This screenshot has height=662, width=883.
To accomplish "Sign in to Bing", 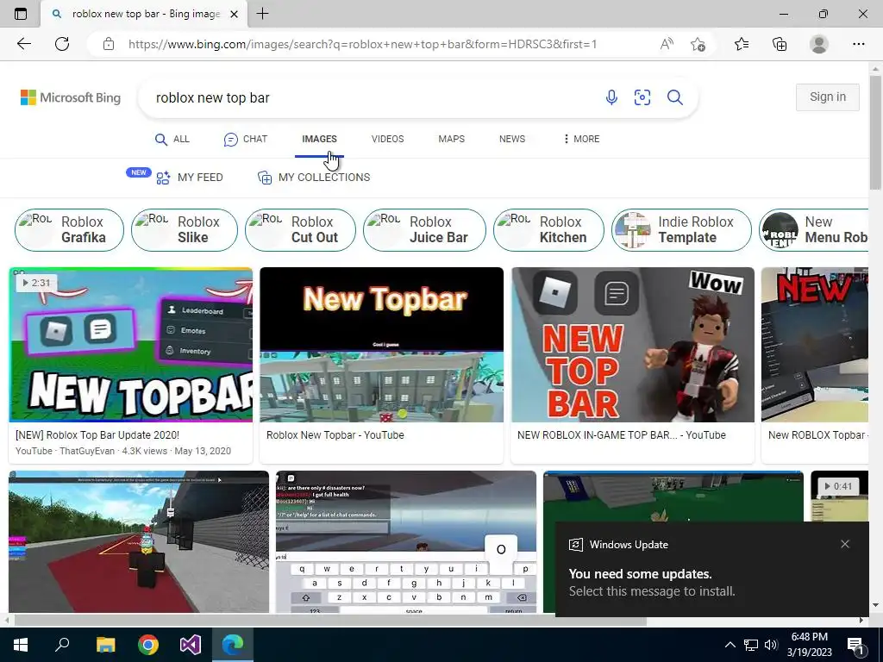I will click(828, 97).
